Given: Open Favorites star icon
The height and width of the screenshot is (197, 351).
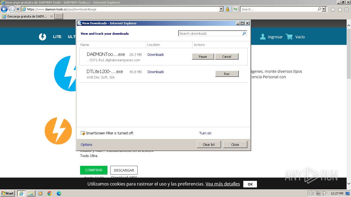Looking at the screenshot, I should pos(340,10).
